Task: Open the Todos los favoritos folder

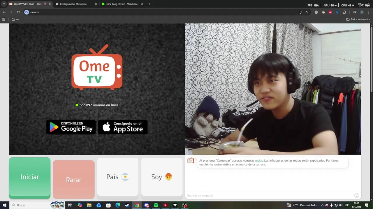Action: tap(358, 19)
